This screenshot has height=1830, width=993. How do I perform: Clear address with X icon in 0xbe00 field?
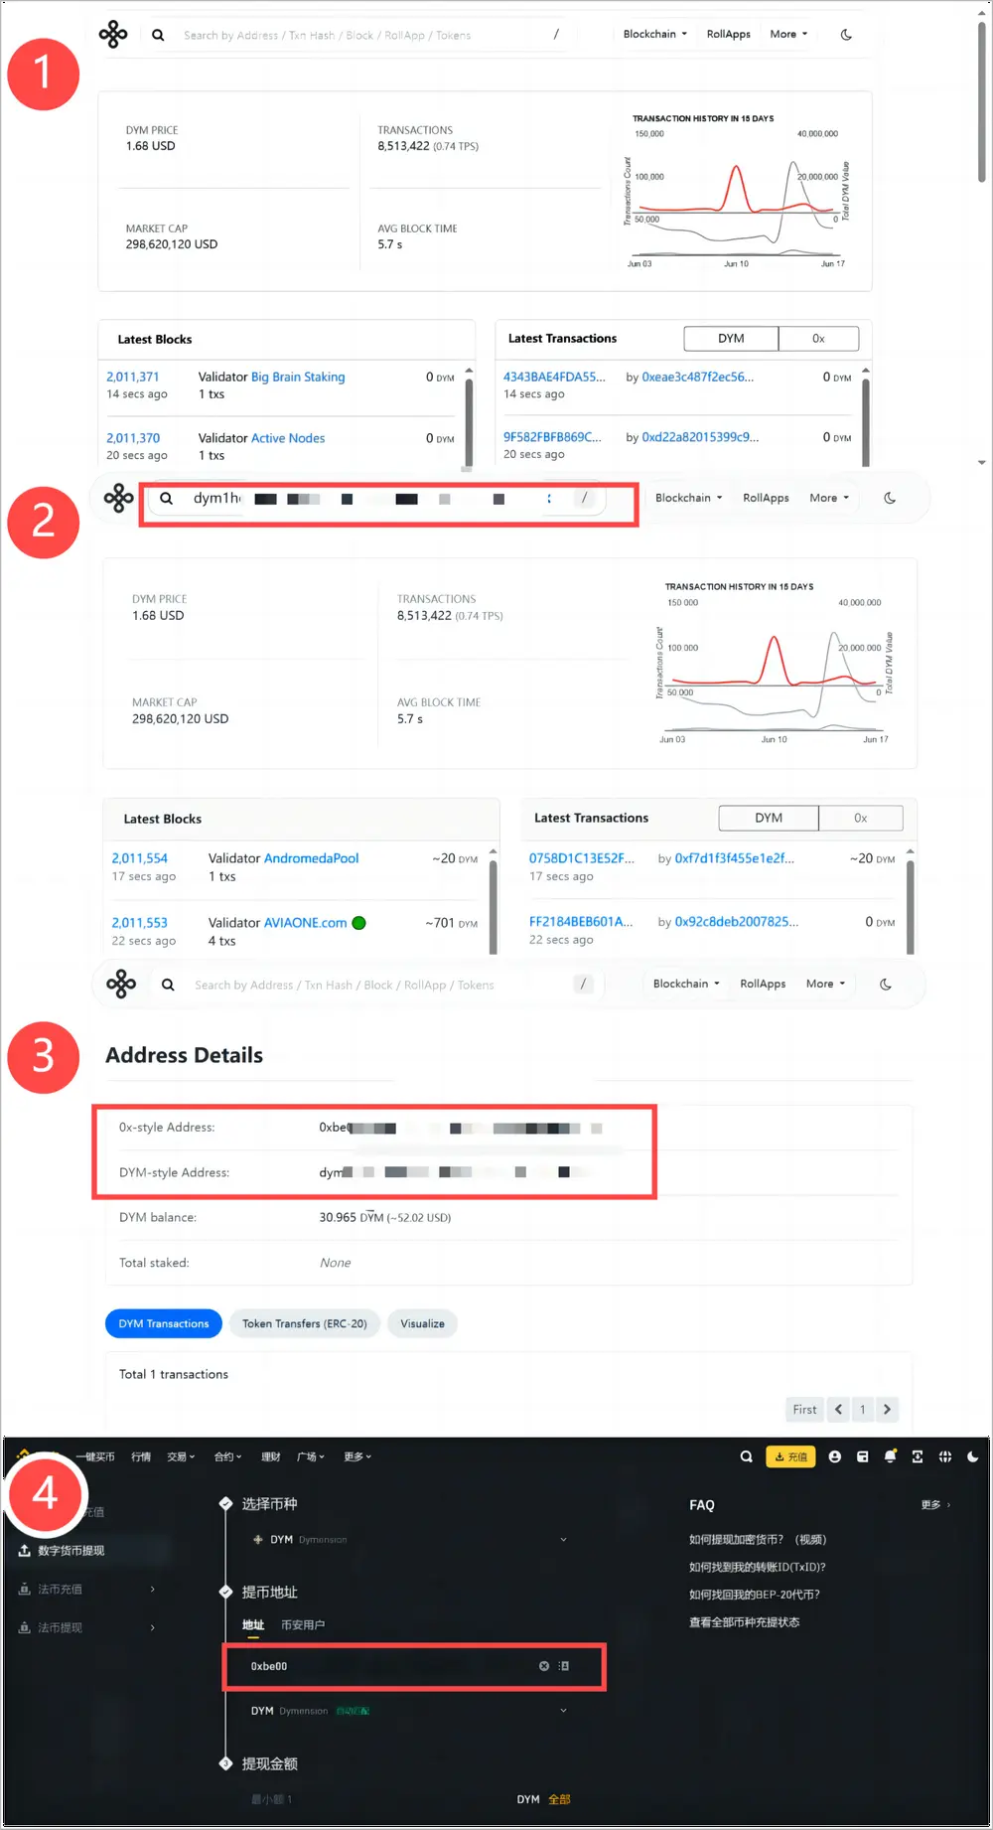click(544, 1666)
